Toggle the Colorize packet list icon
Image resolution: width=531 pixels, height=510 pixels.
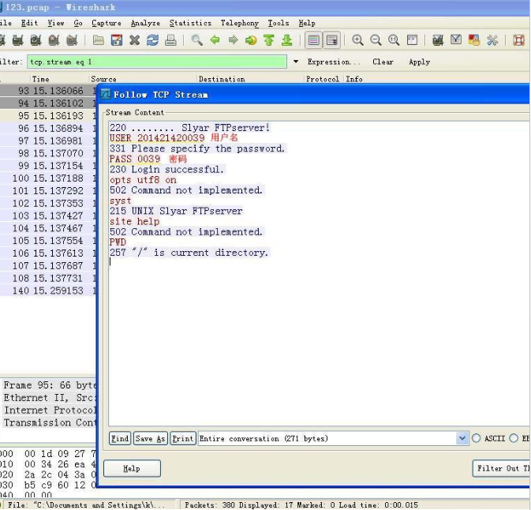(314, 40)
